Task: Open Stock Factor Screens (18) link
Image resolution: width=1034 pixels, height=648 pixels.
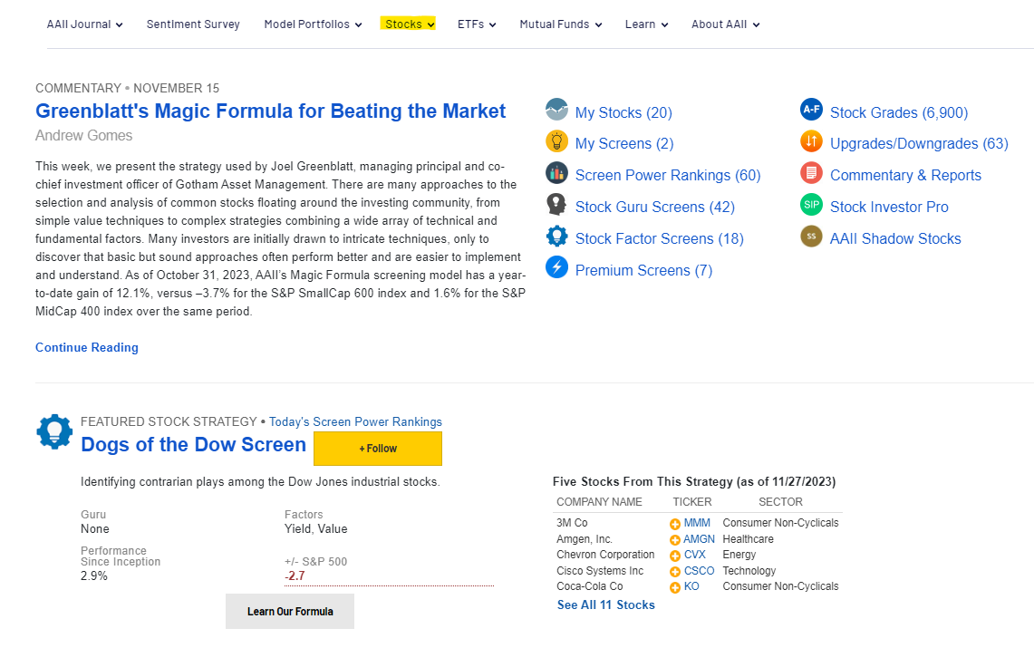Action: pos(660,238)
